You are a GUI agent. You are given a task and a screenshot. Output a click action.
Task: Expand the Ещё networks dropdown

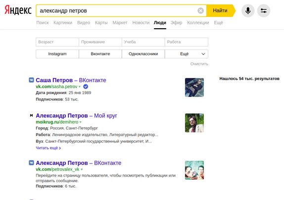[x=187, y=54]
